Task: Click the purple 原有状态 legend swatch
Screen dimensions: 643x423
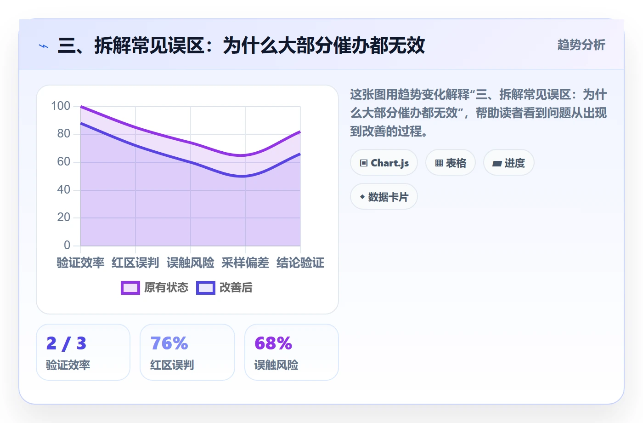Action: coord(130,288)
